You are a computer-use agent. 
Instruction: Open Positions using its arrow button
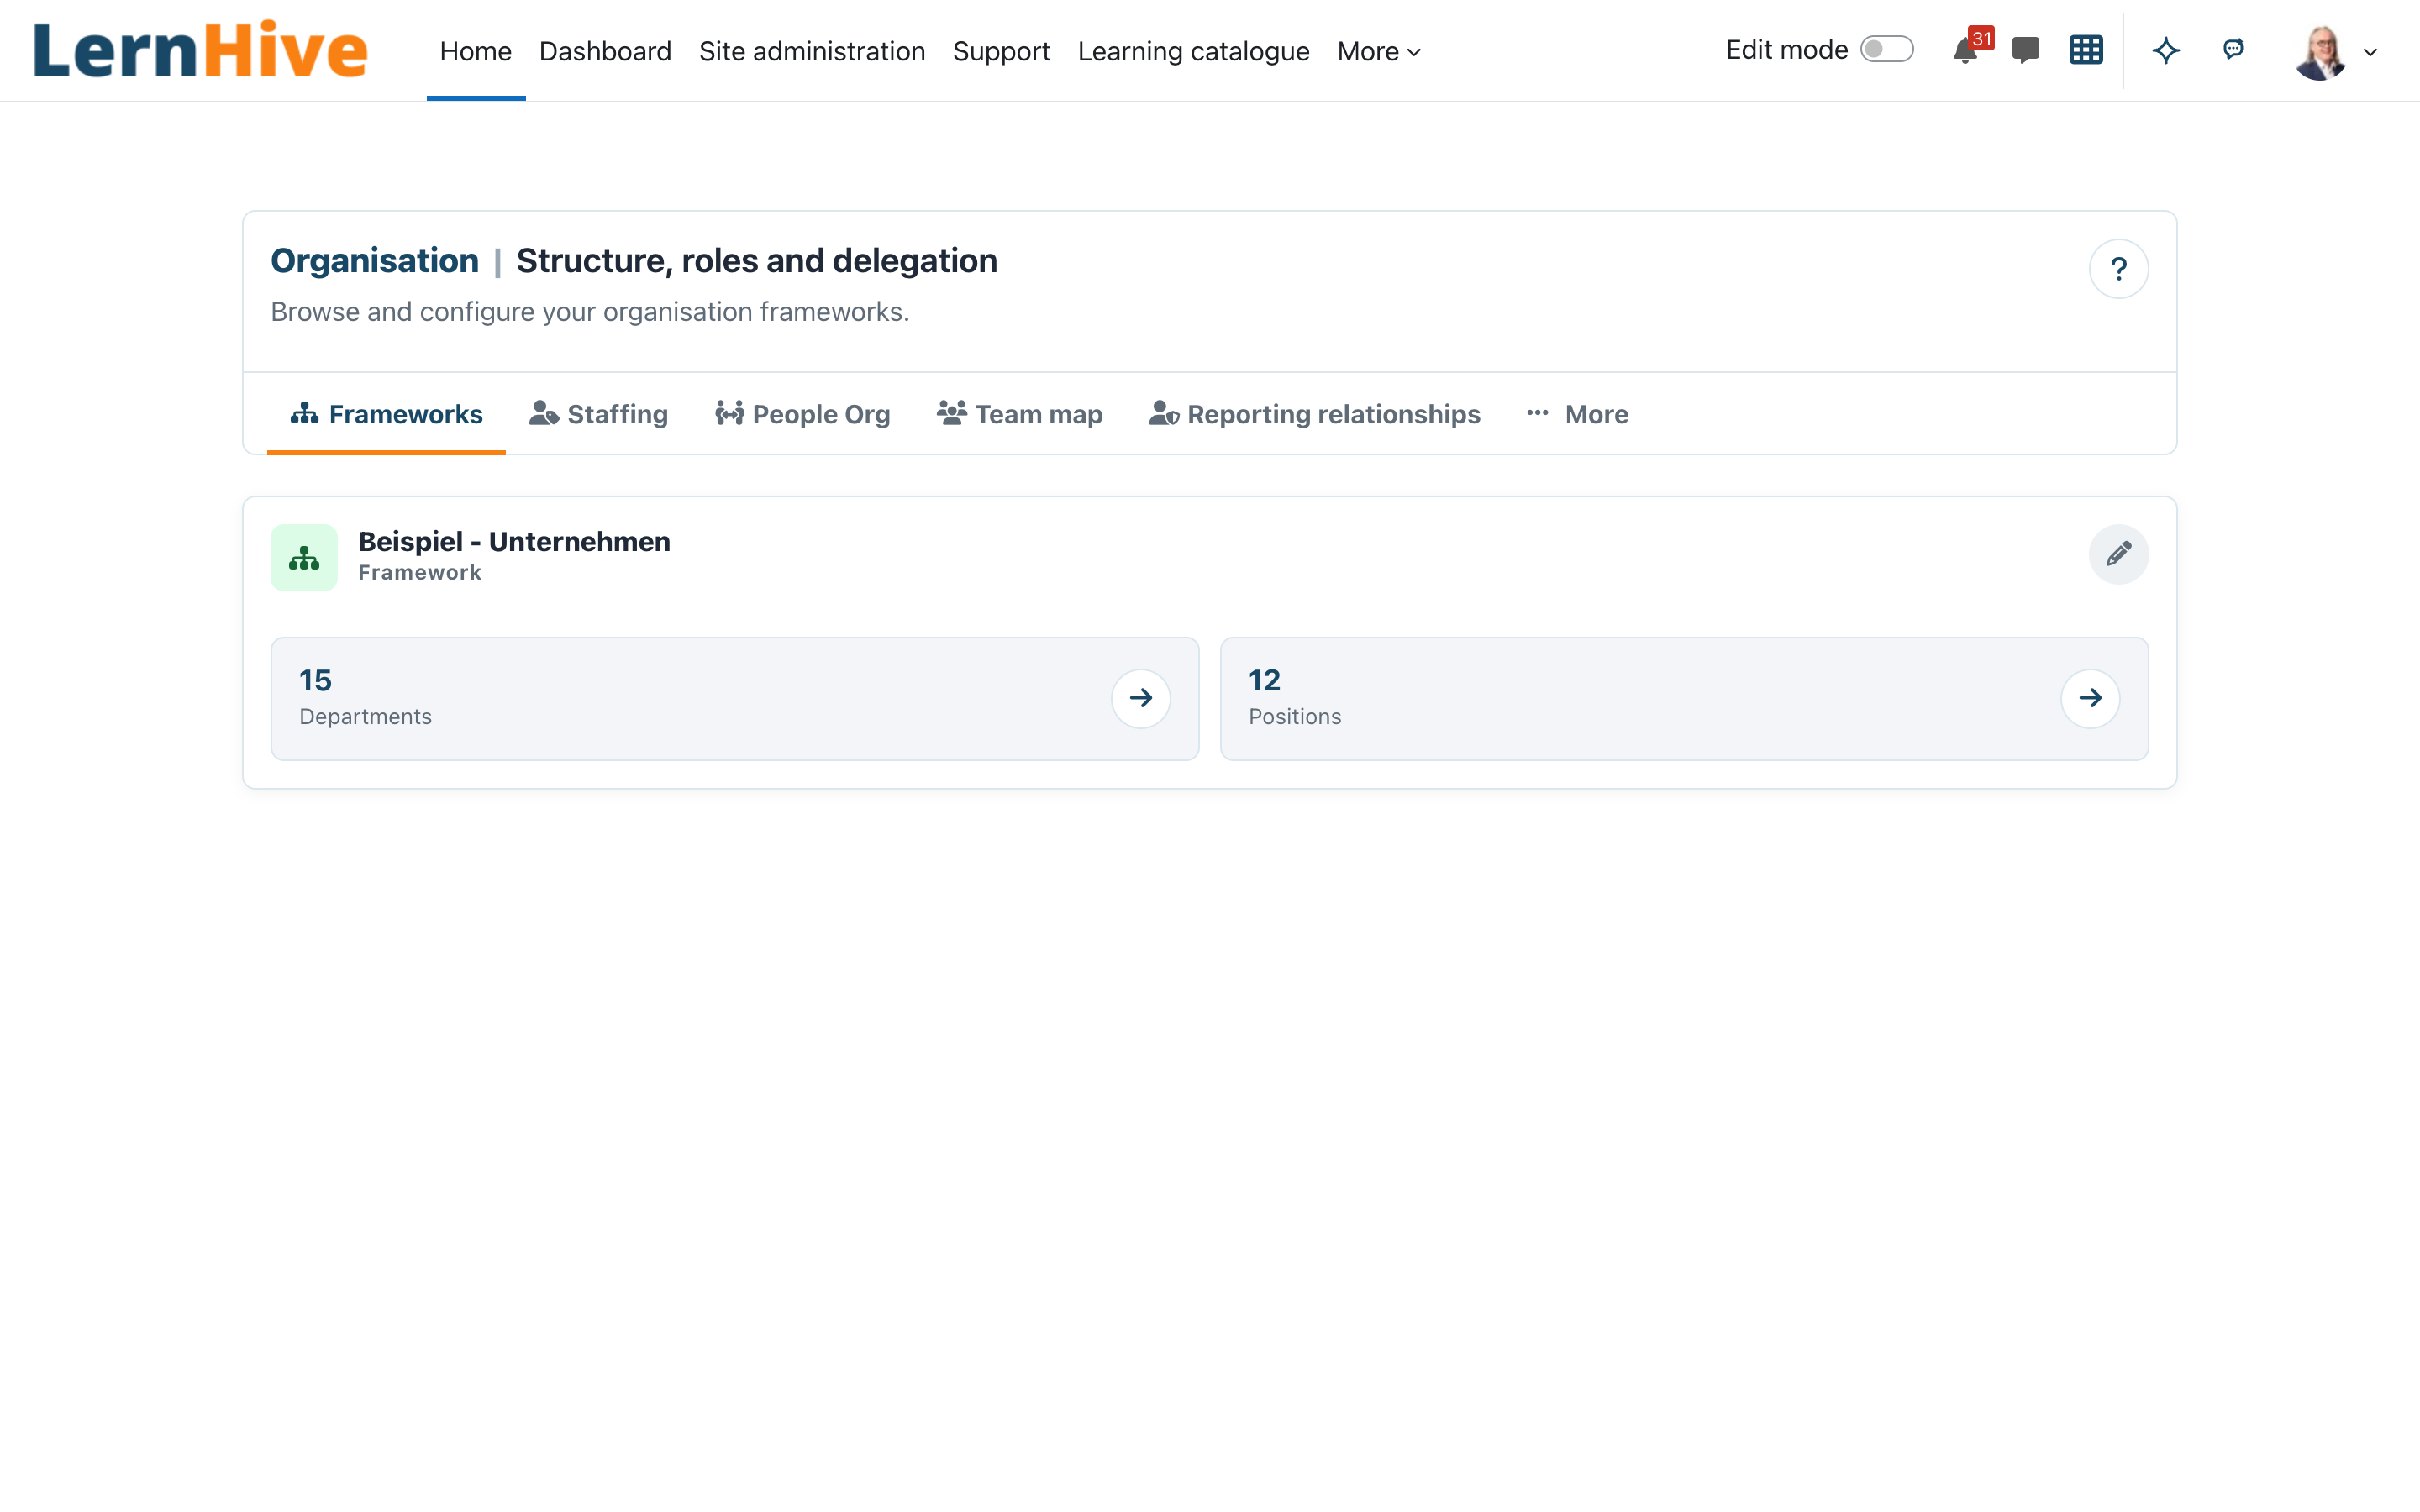pyautogui.click(x=2090, y=698)
